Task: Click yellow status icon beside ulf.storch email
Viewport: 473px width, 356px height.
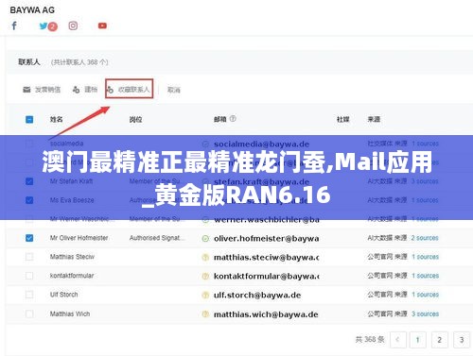Action: (205, 296)
